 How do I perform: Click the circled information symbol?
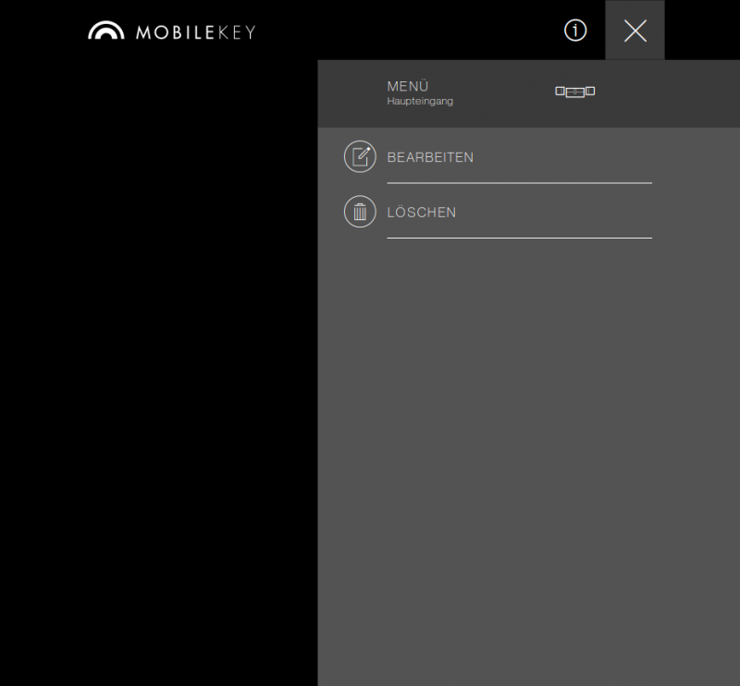[x=574, y=31]
